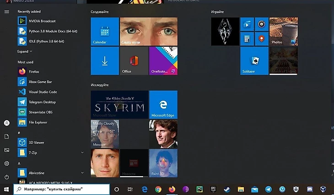
Task: Expand the Abricotine folder
Action: 82,173
